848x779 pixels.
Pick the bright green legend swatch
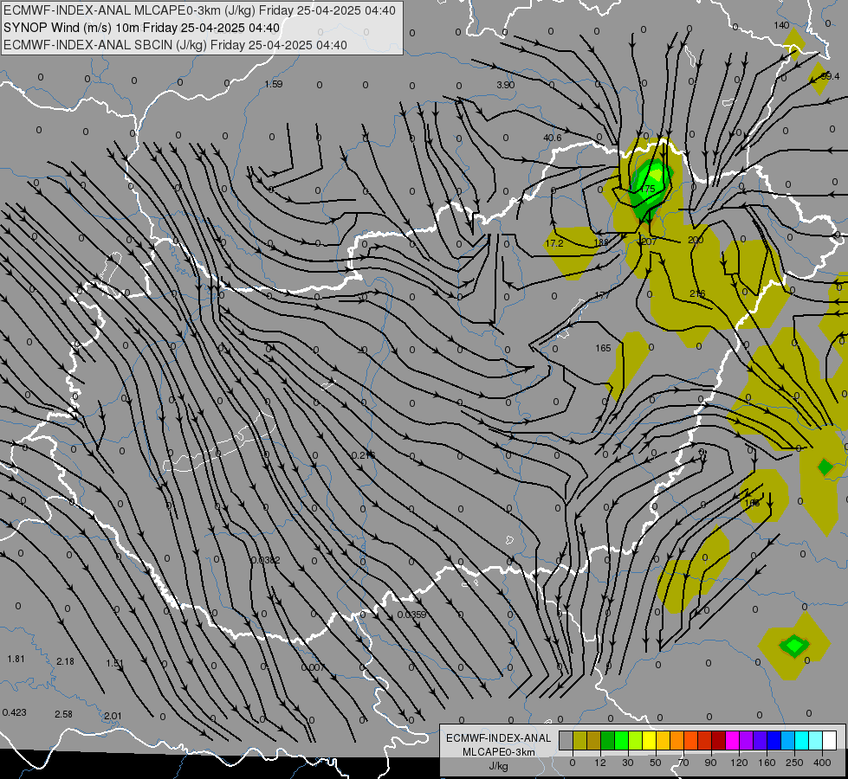click(621, 740)
